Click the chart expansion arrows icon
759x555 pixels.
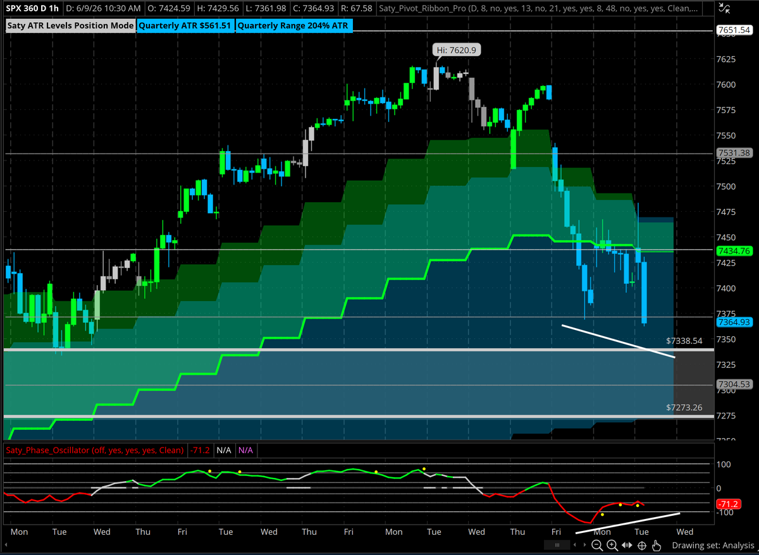point(627,546)
